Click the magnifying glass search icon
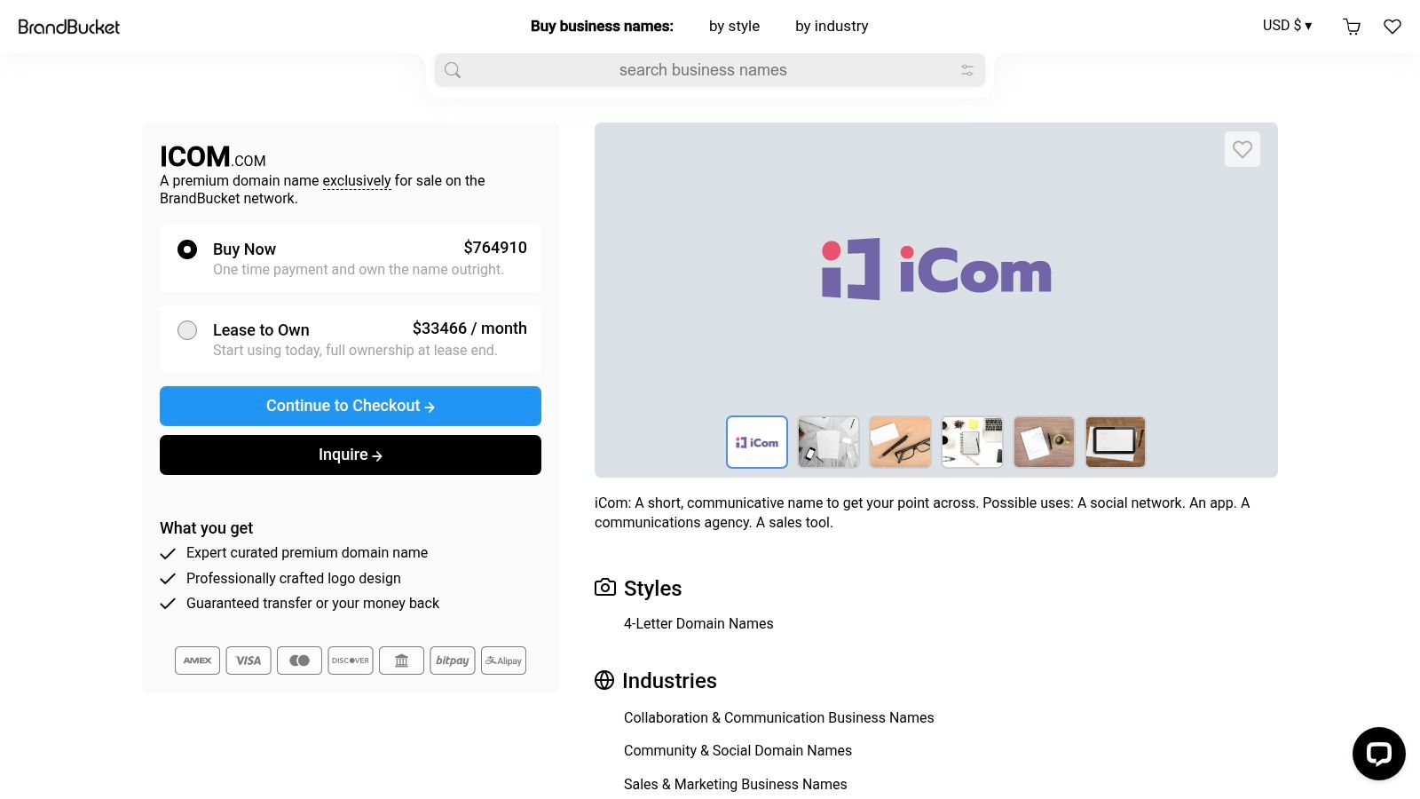Viewport: 1420px width, 799px height. point(453,70)
